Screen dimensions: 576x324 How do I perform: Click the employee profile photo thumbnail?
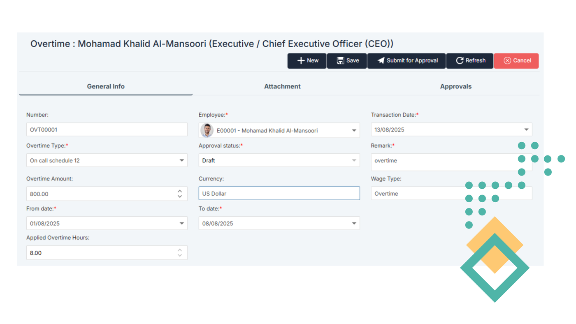coord(207,130)
